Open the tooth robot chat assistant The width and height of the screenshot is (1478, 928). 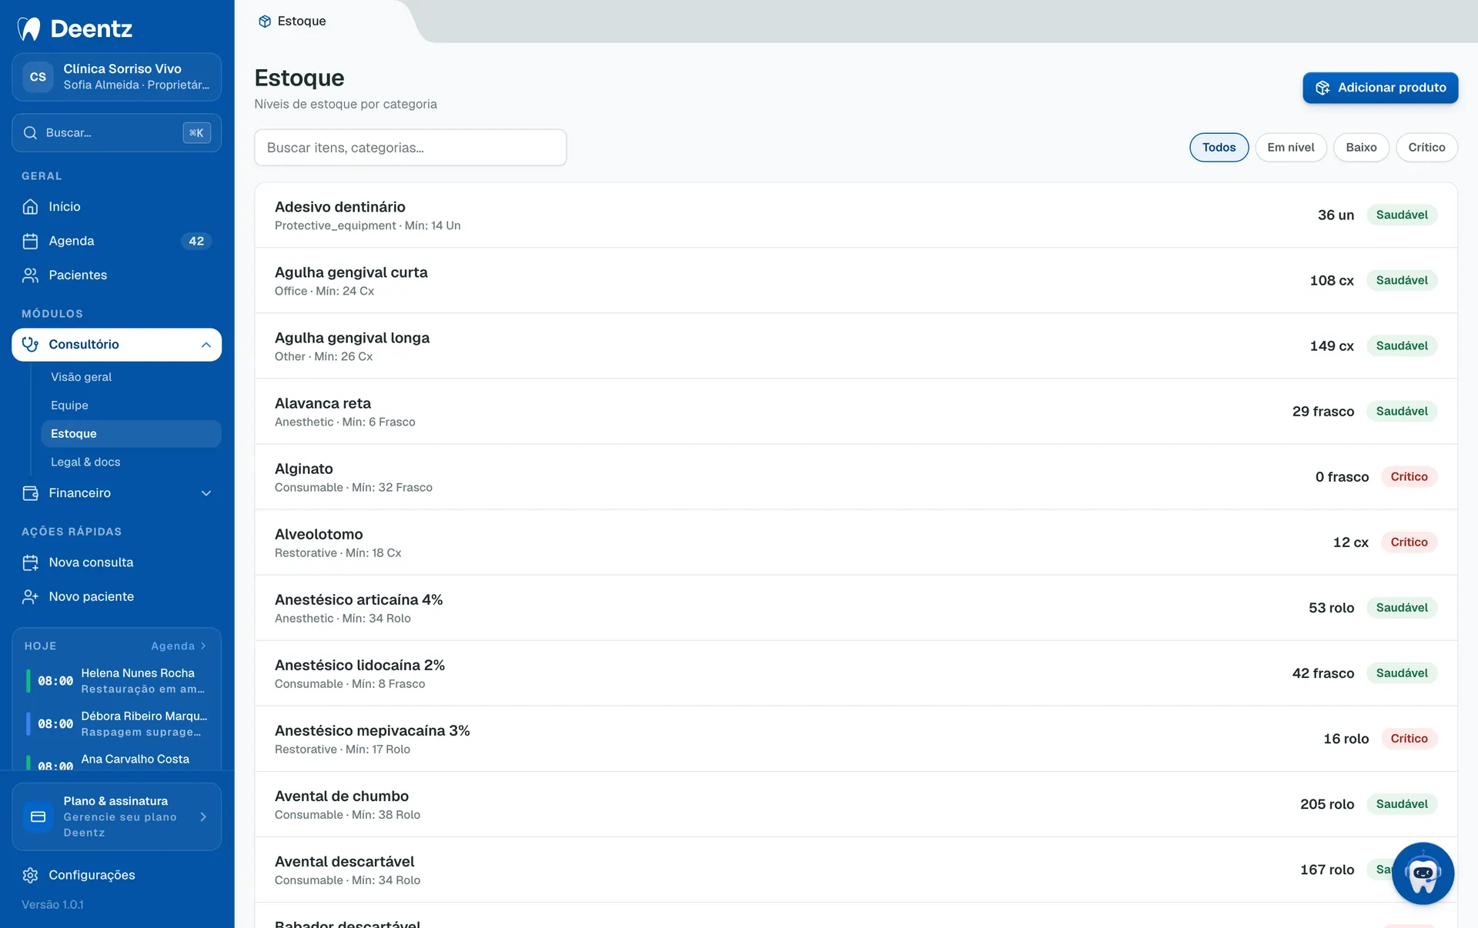point(1423,873)
